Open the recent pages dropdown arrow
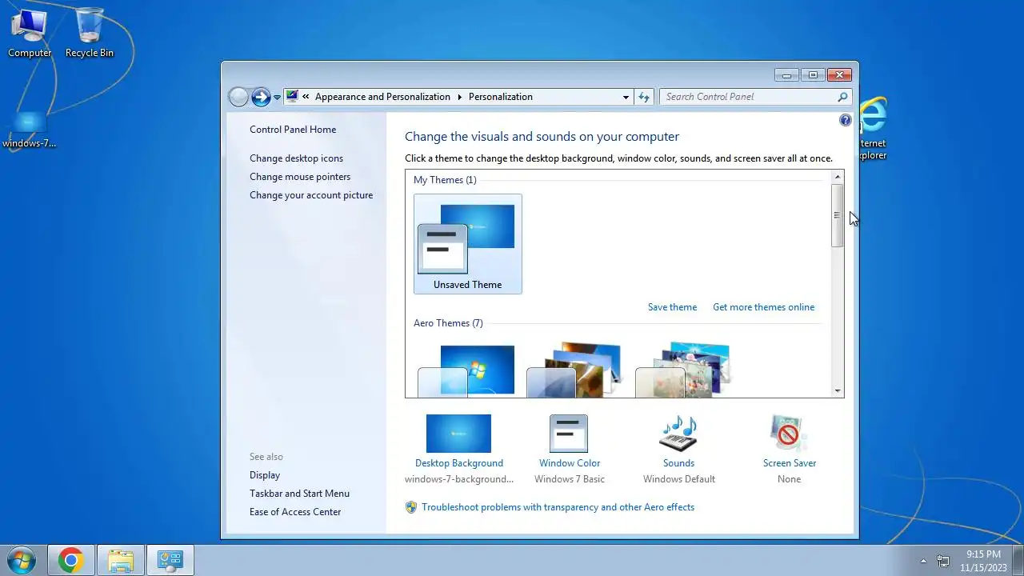 tap(277, 98)
